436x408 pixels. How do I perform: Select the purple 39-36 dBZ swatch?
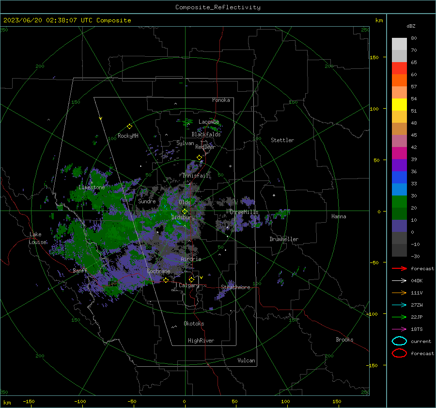[399, 165]
